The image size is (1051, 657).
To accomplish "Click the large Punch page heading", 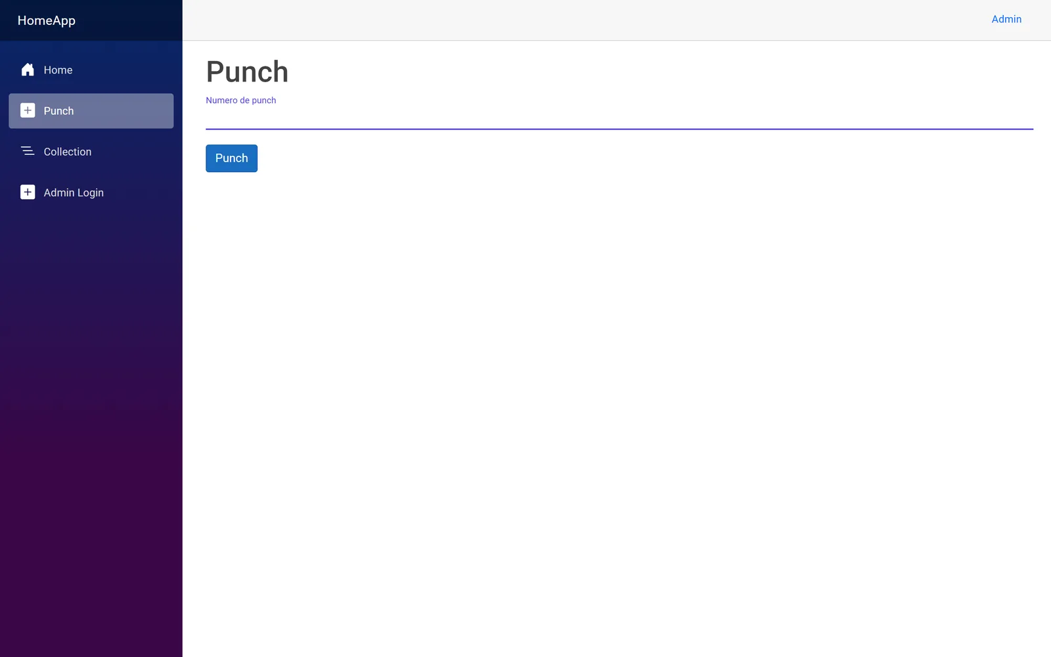I will (247, 72).
